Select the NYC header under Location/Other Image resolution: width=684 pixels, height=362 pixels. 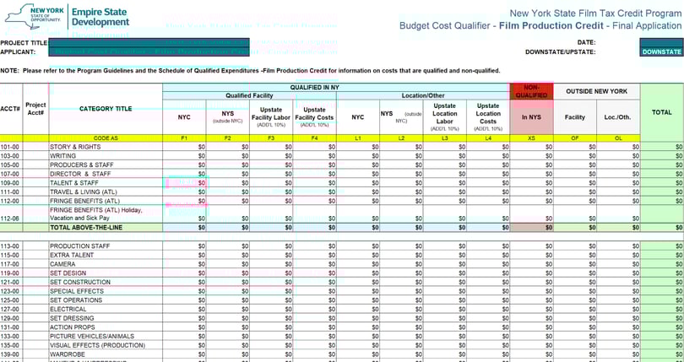tap(358, 117)
